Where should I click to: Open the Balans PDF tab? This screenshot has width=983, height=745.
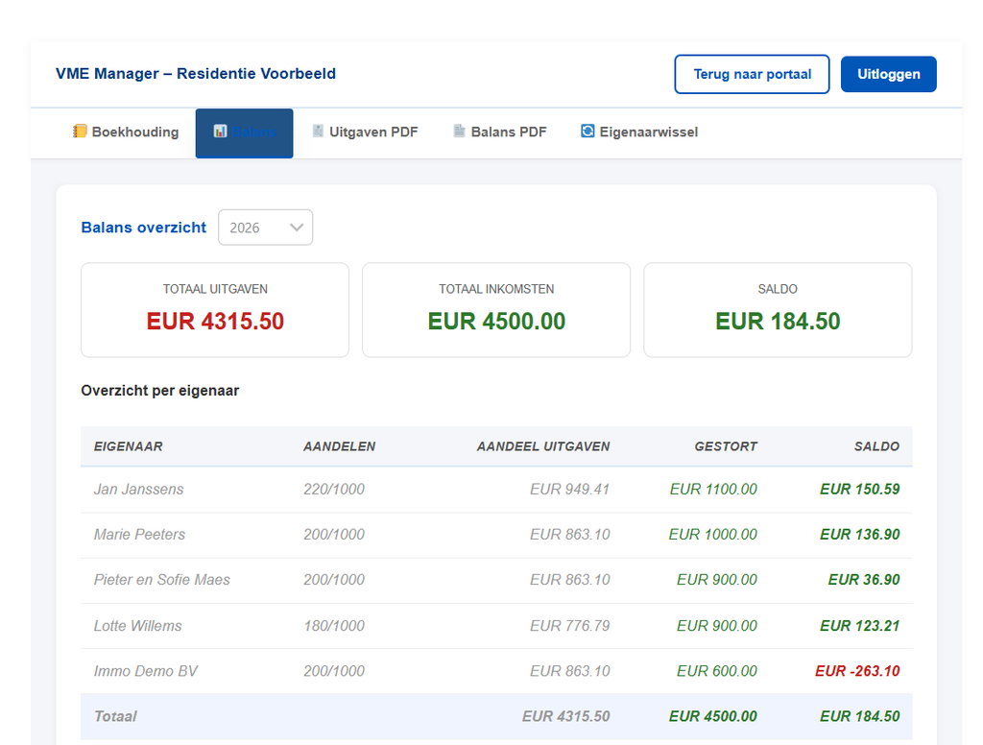point(500,132)
